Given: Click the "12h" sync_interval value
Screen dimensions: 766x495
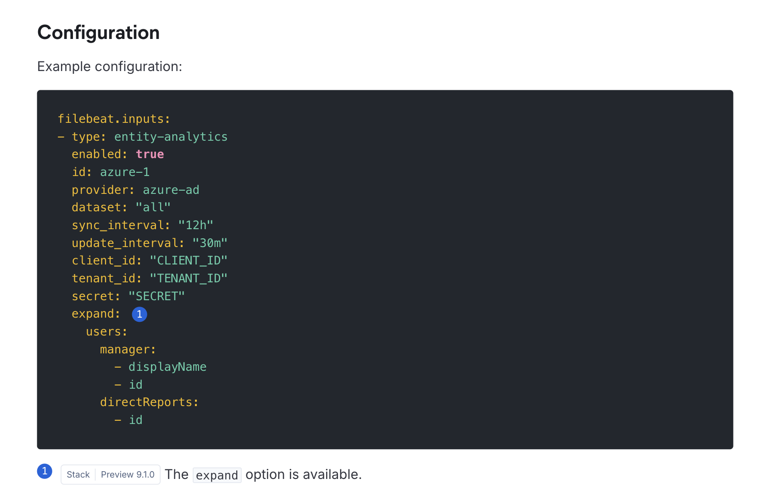Looking at the screenshot, I should [195, 225].
